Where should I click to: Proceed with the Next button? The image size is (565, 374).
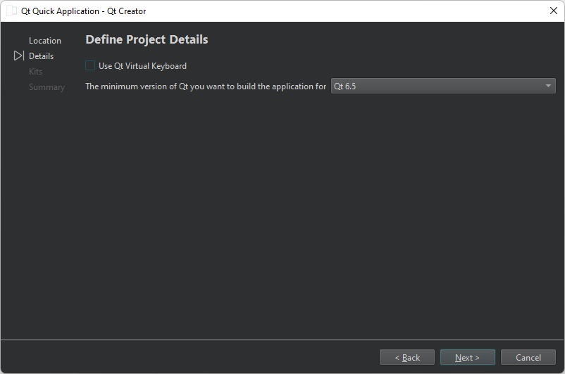(467, 358)
